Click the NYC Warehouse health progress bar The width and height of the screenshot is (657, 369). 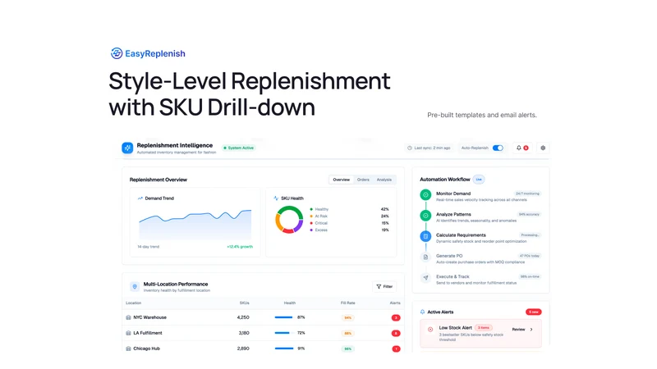pos(283,317)
